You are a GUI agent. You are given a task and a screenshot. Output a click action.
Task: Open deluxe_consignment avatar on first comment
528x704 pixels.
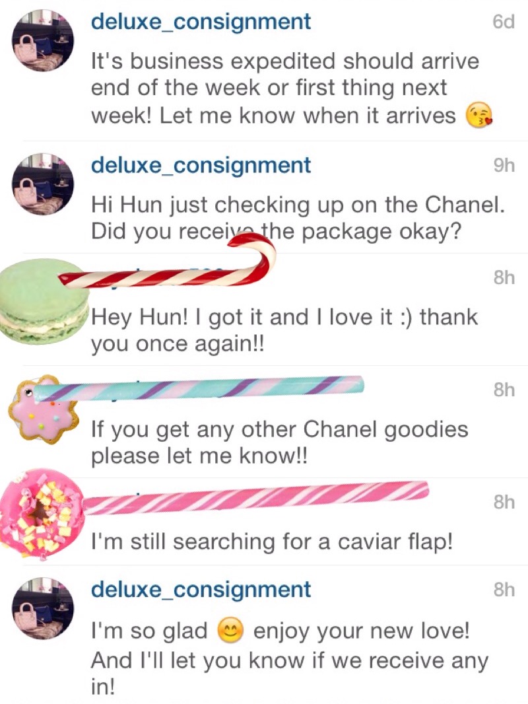coord(43,40)
